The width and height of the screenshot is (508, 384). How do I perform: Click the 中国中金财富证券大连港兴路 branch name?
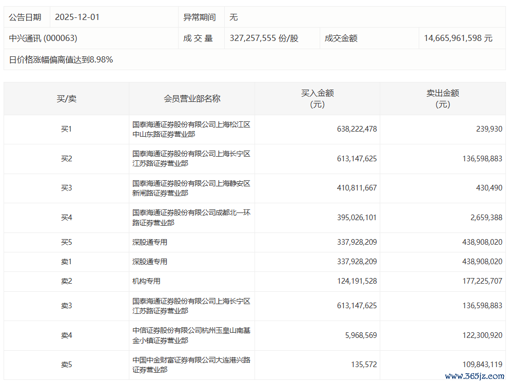pyautogui.click(x=191, y=365)
